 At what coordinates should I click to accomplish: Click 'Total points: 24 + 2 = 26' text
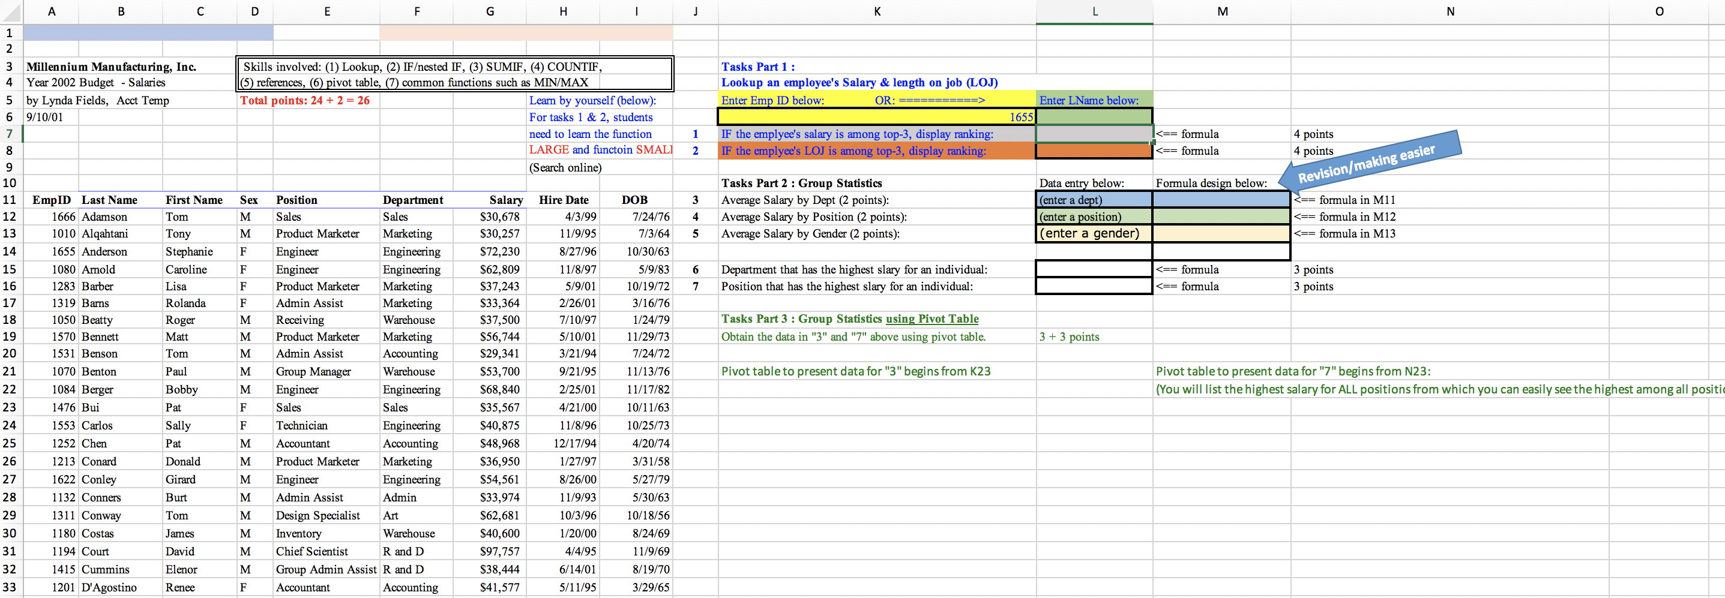pos(305,100)
